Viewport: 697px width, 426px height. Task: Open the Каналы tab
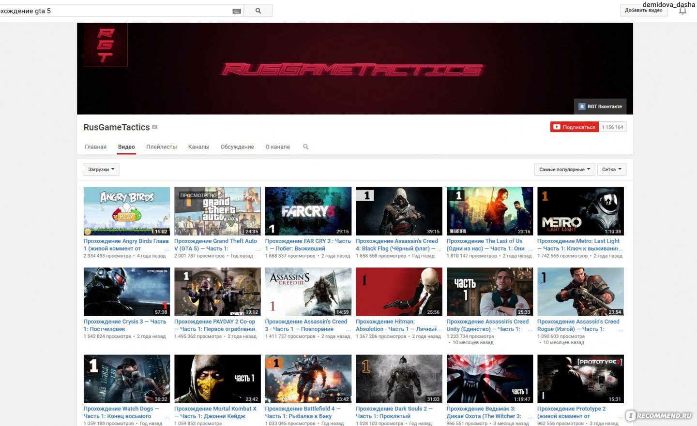click(198, 147)
